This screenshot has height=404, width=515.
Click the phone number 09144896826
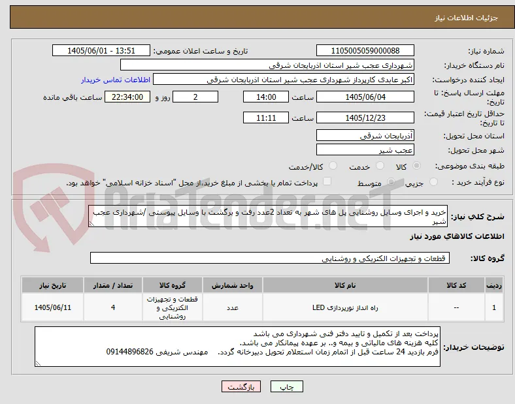[x=130, y=352]
